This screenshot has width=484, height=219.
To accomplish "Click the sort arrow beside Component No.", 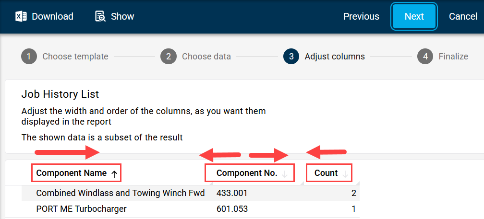I will pyautogui.click(x=285, y=174).
